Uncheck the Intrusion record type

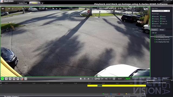coord(153,24)
